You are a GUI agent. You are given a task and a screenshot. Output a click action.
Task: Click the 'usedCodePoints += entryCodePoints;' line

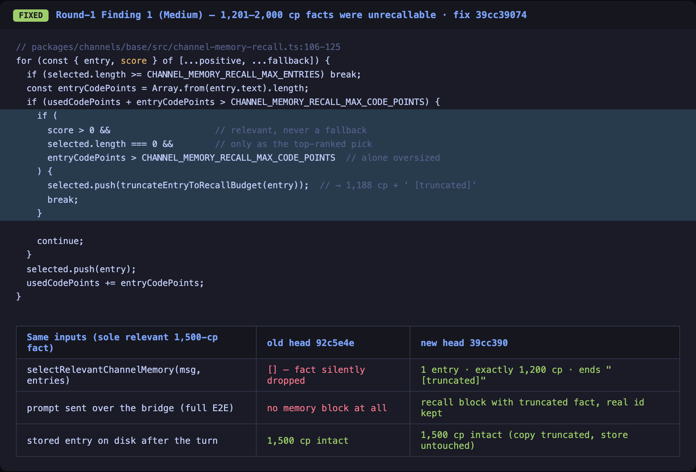coord(115,283)
